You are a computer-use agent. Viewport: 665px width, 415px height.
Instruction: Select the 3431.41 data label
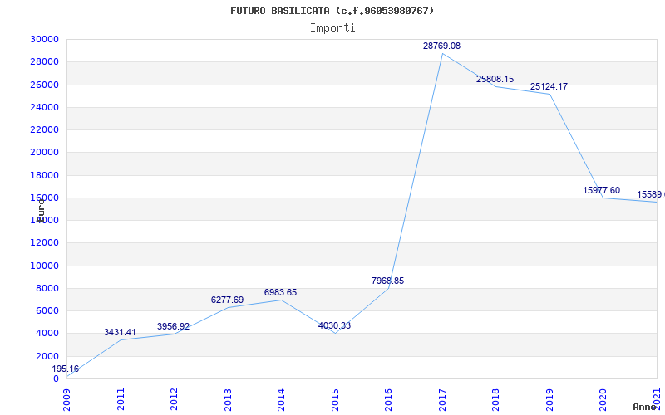[x=120, y=332]
